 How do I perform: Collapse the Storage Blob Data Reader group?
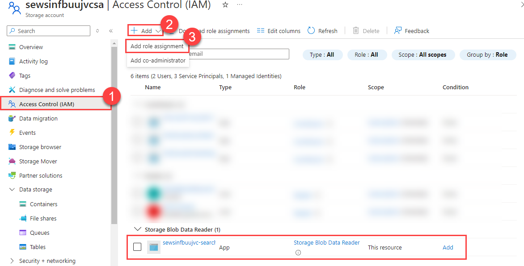coord(138,229)
